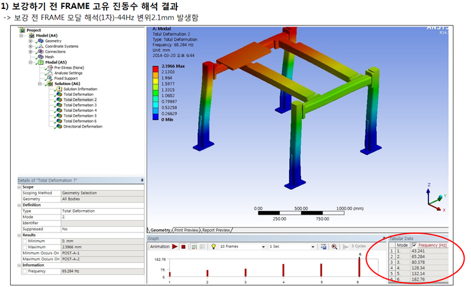Click the Mode column header in table
Image resolution: width=471 pixels, height=287 pixels.
point(402,245)
